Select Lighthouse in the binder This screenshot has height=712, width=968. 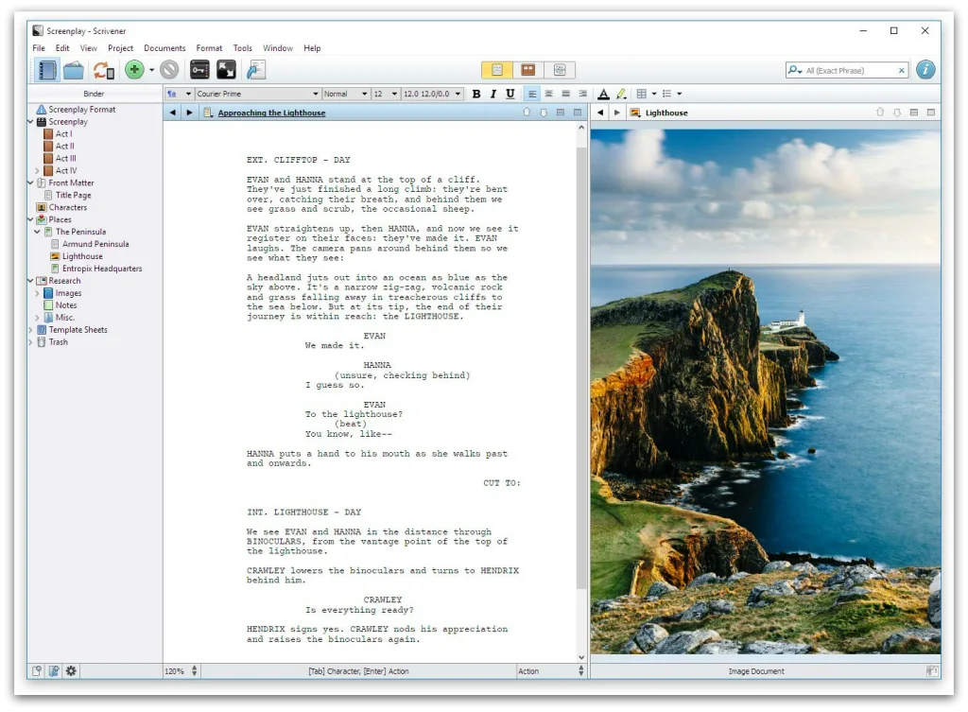[82, 256]
